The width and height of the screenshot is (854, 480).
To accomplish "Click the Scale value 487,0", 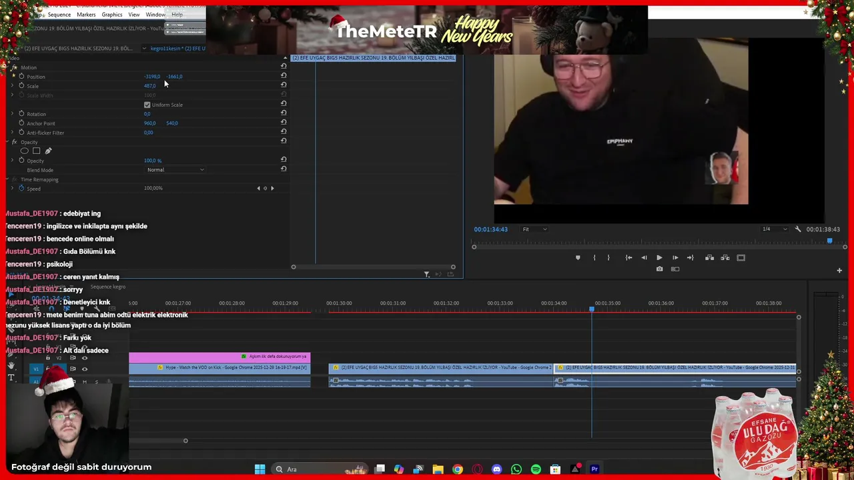I will click(x=149, y=85).
